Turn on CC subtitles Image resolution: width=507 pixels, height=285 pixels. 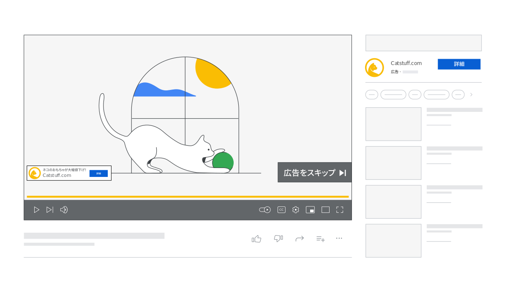tap(281, 210)
